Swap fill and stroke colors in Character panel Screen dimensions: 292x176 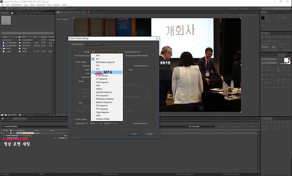coord(290,60)
